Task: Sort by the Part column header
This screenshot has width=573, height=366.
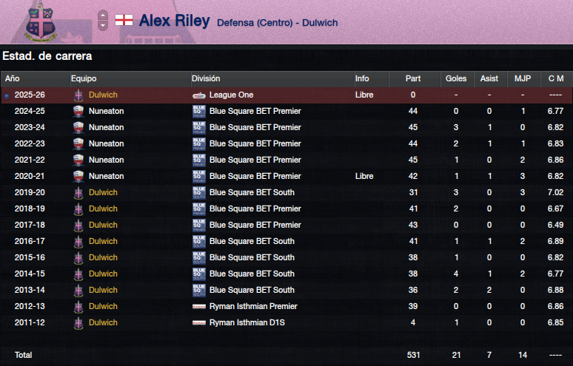Action: click(413, 79)
